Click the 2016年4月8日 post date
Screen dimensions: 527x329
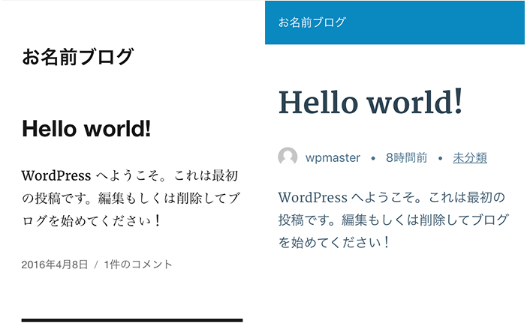pyautogui.click(x=55, y=265)
